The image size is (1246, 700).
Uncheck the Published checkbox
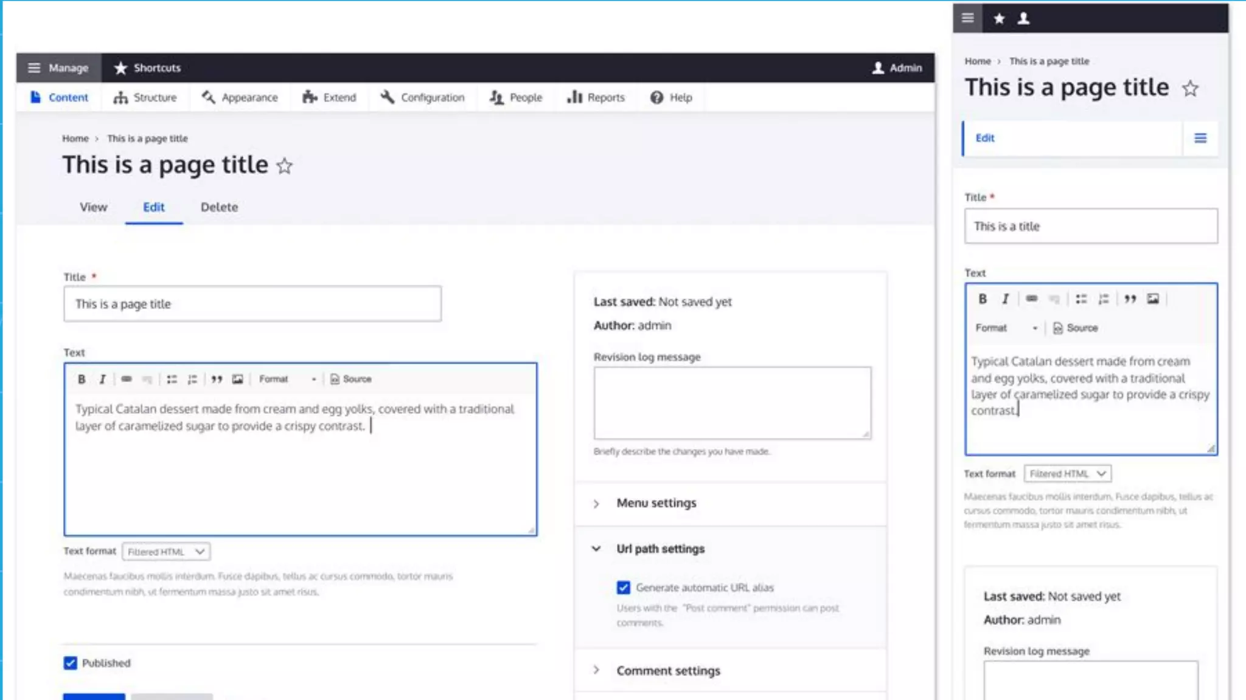pos(71,663)
